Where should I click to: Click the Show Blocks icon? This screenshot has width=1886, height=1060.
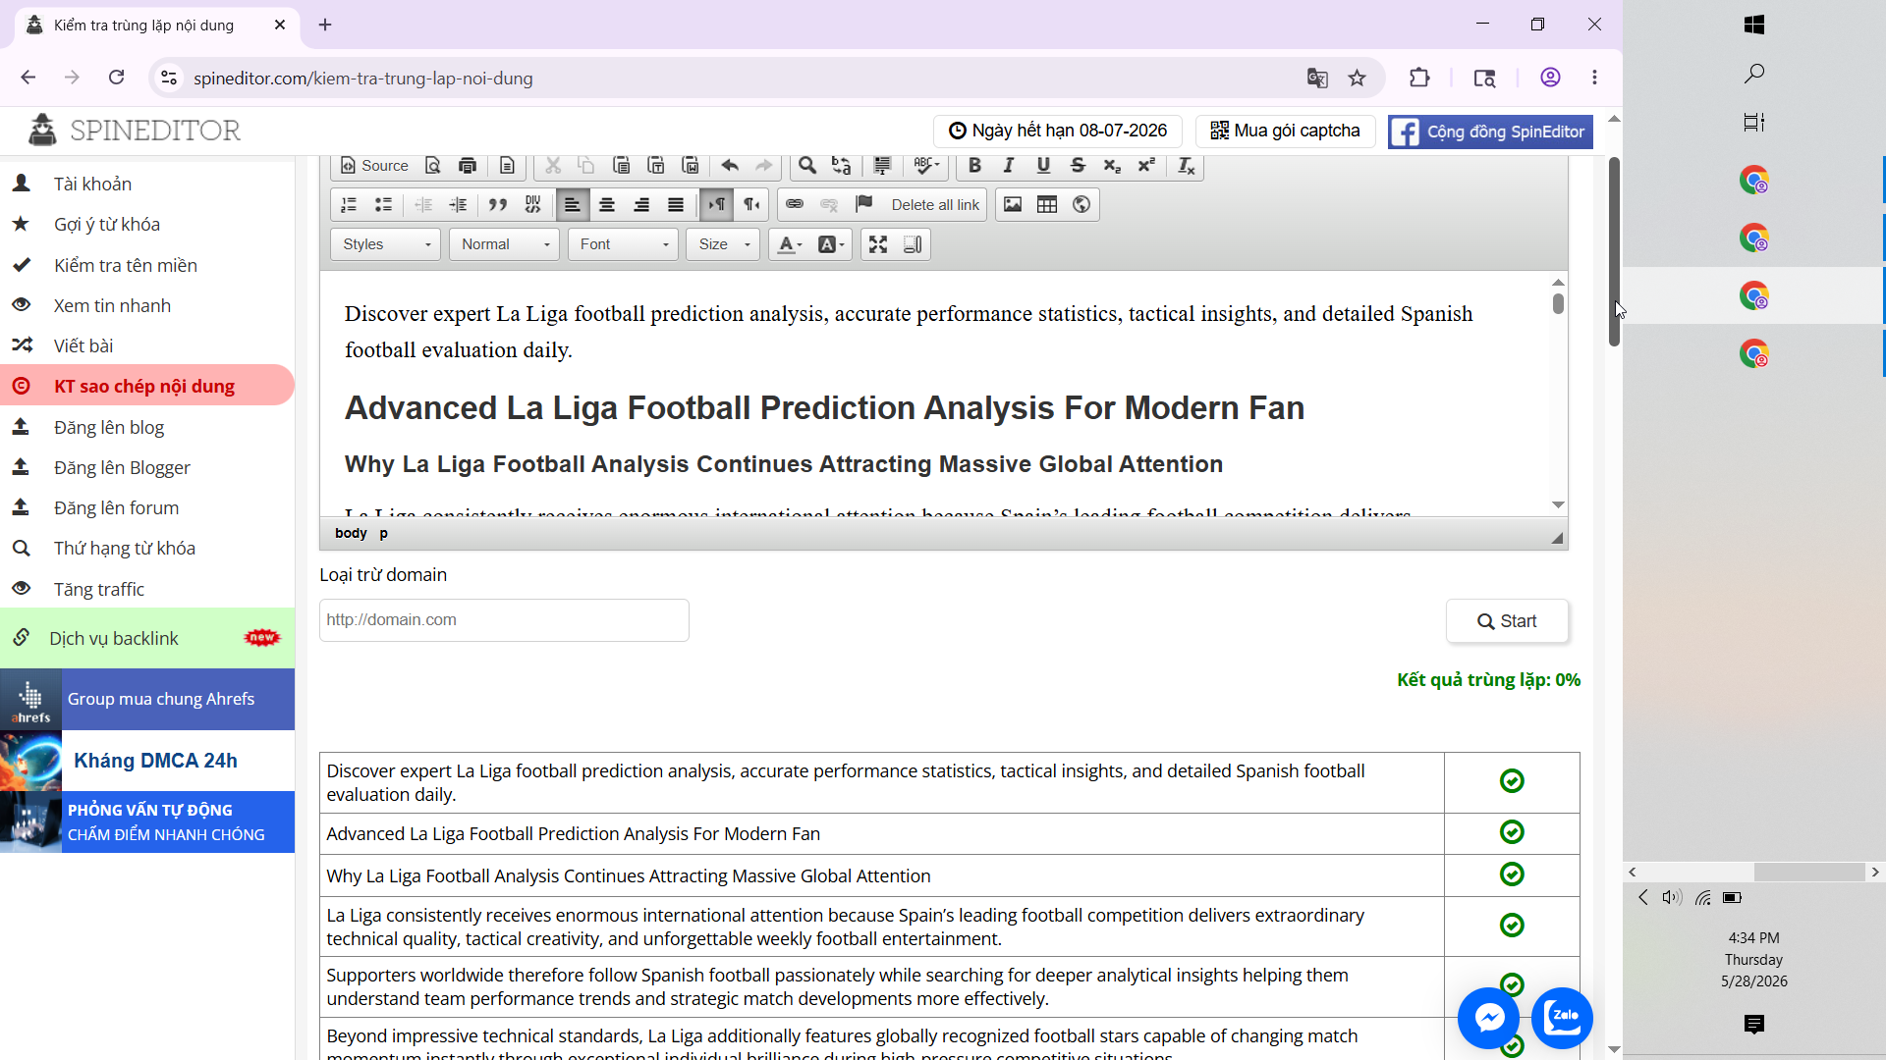pyautogui.click(x=913, y=244)
